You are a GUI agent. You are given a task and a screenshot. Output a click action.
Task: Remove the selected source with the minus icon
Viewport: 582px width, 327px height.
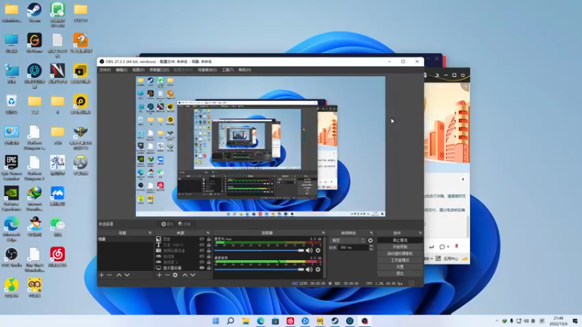[167, 275]
